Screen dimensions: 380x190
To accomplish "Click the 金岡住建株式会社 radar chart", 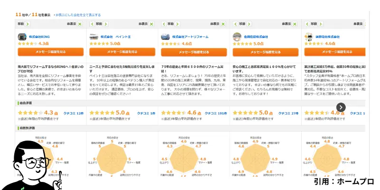I will [256, 159].
